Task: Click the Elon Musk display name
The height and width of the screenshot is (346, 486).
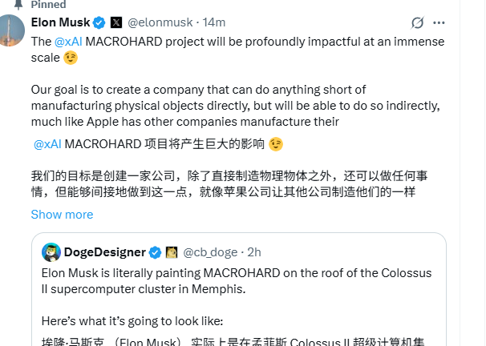Action: point(60,22)
